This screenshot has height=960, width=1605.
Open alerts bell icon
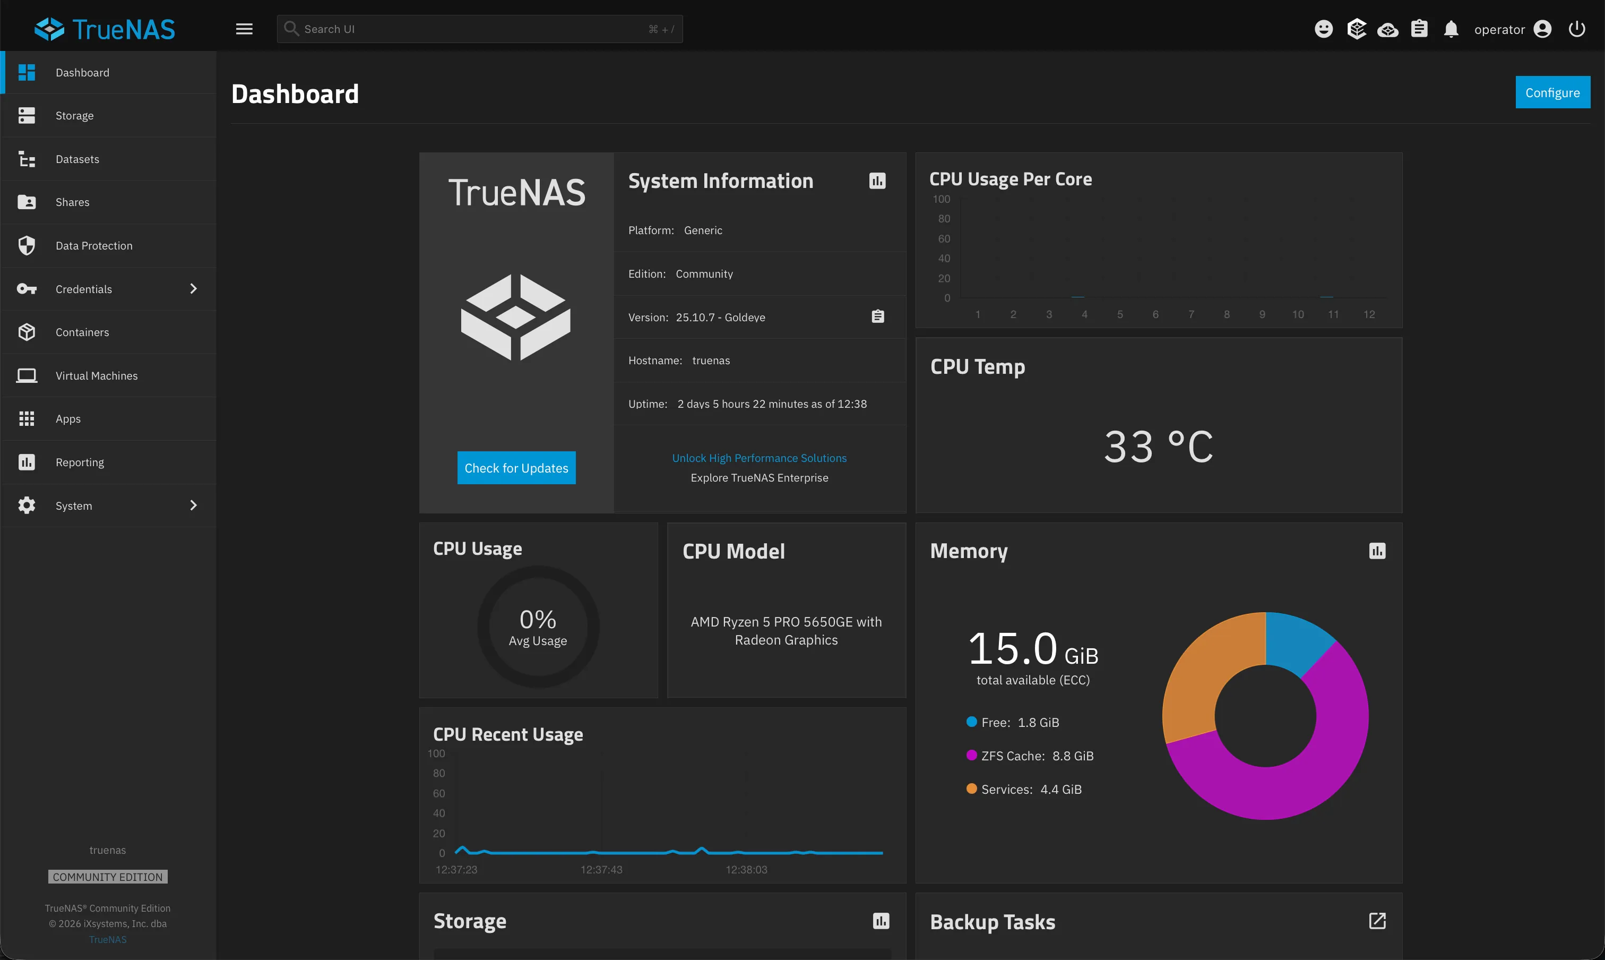pos(1451,29)
